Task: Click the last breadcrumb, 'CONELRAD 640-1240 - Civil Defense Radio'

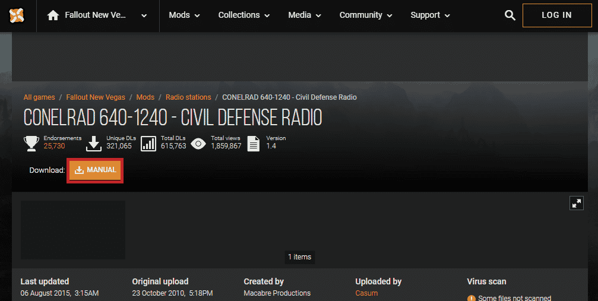Action: click(289, 97)
